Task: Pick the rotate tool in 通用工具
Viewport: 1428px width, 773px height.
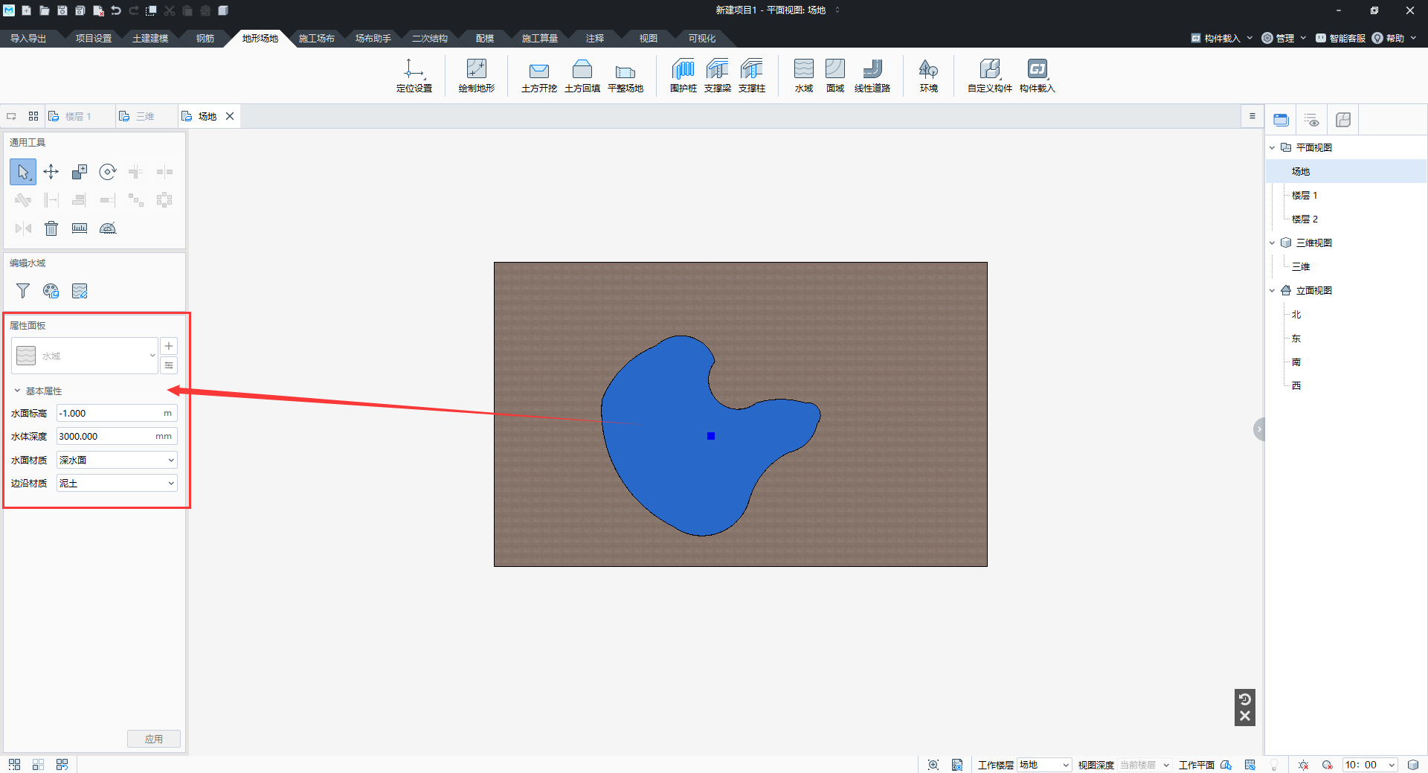Action: click(x=108, y=172)
